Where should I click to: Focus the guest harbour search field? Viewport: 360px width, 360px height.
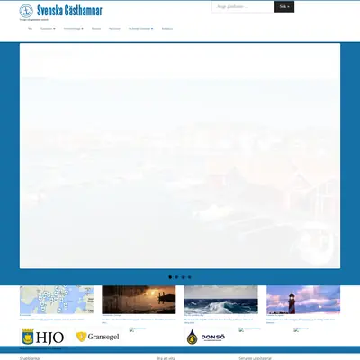tap(243, 6)
